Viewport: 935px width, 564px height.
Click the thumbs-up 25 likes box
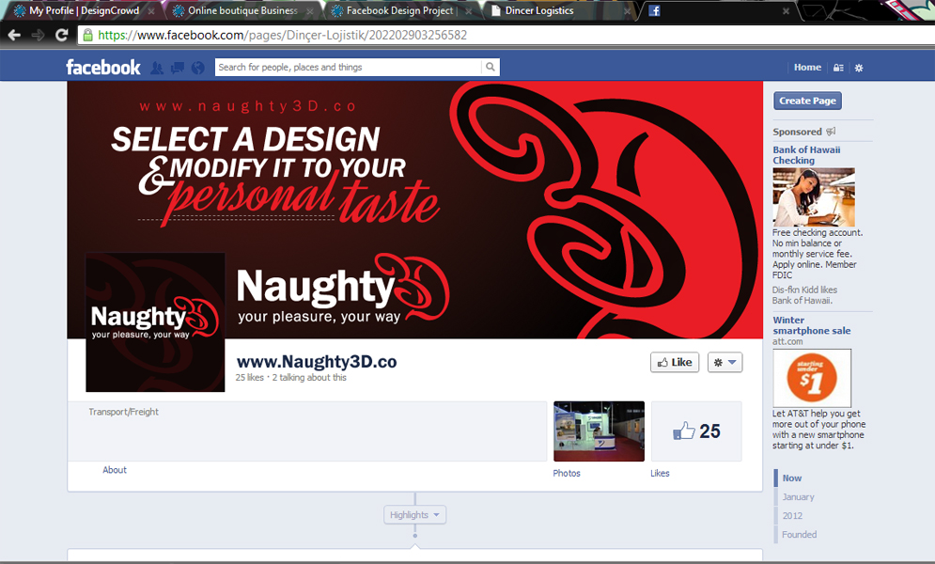click(x=696, y=431)
